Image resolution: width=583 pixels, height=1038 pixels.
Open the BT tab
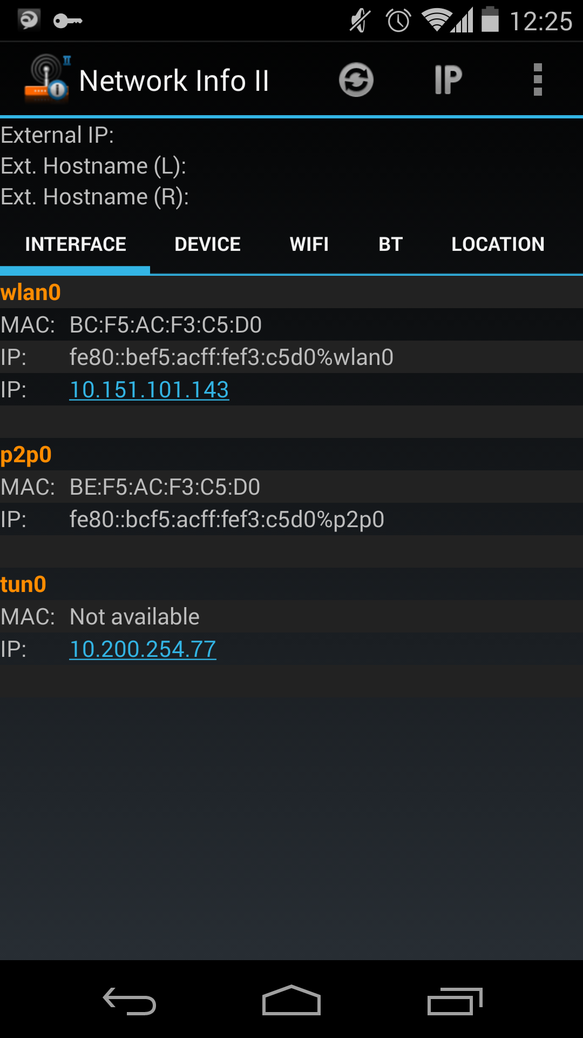(391, 244)
